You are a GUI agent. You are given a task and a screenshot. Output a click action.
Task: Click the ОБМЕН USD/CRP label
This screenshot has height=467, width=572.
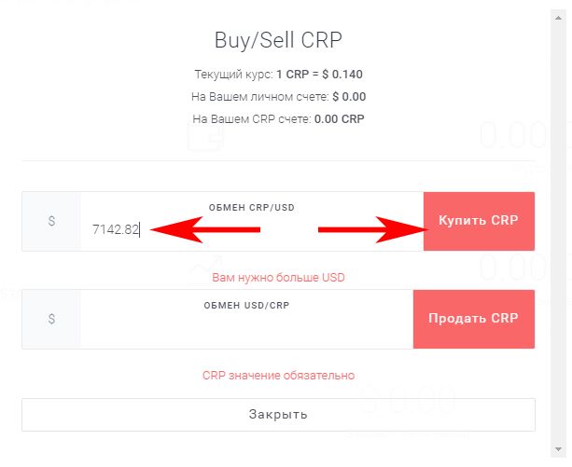click(246, 305)
